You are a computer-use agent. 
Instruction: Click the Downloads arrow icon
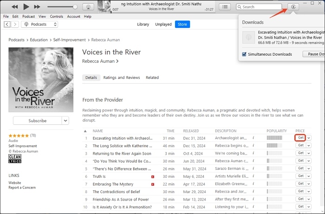[x=293, y=7]
